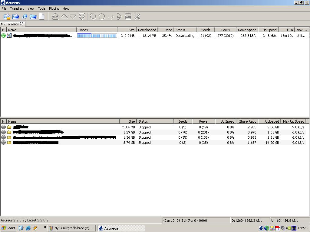Click '{Jan 10, 04:51} IPs: 0 - 0/0/0' status
The image size is (310, 232).
[x=185, y=220]
